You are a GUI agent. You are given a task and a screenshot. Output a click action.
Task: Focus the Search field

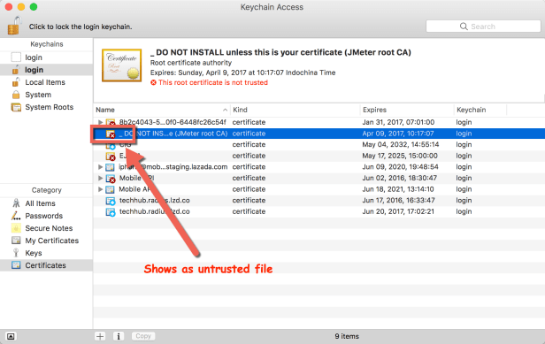483,27
